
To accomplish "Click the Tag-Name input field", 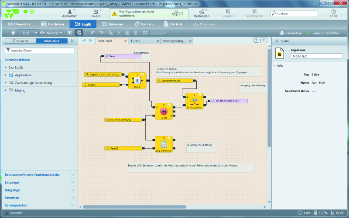I will pos(317,56).
